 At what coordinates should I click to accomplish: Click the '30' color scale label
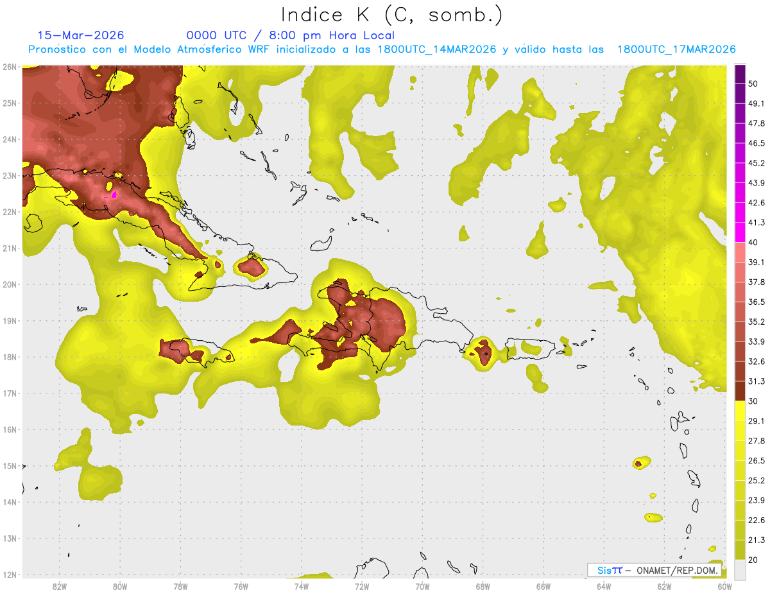[x=754, y=401]
